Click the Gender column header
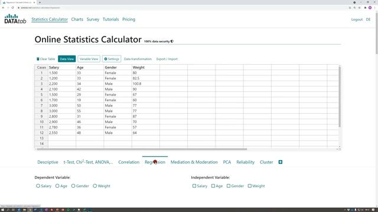This screenshot has width=378, height=212. (x=118, y=67)
